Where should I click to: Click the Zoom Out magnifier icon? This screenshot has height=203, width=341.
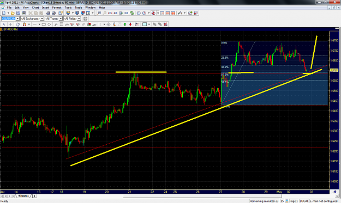105,13
